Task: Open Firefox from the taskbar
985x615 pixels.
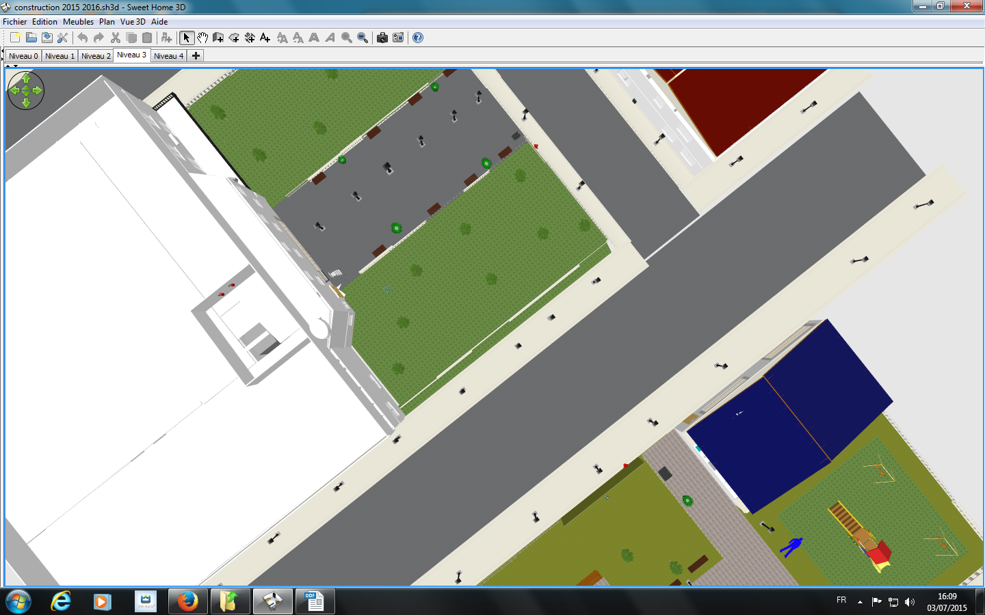Action: click(x=187, y=601)
